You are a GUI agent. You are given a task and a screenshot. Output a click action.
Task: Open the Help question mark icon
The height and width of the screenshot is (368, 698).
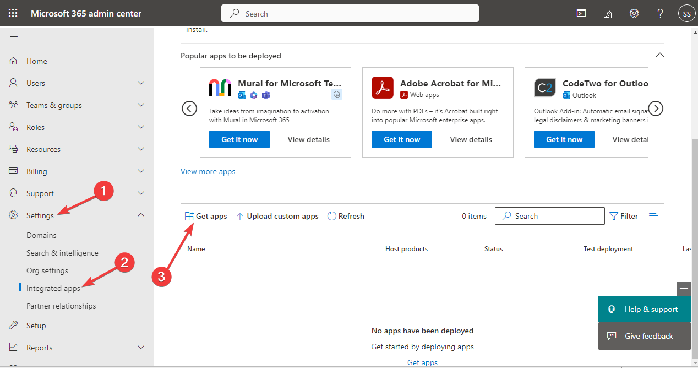coord(660,13)
